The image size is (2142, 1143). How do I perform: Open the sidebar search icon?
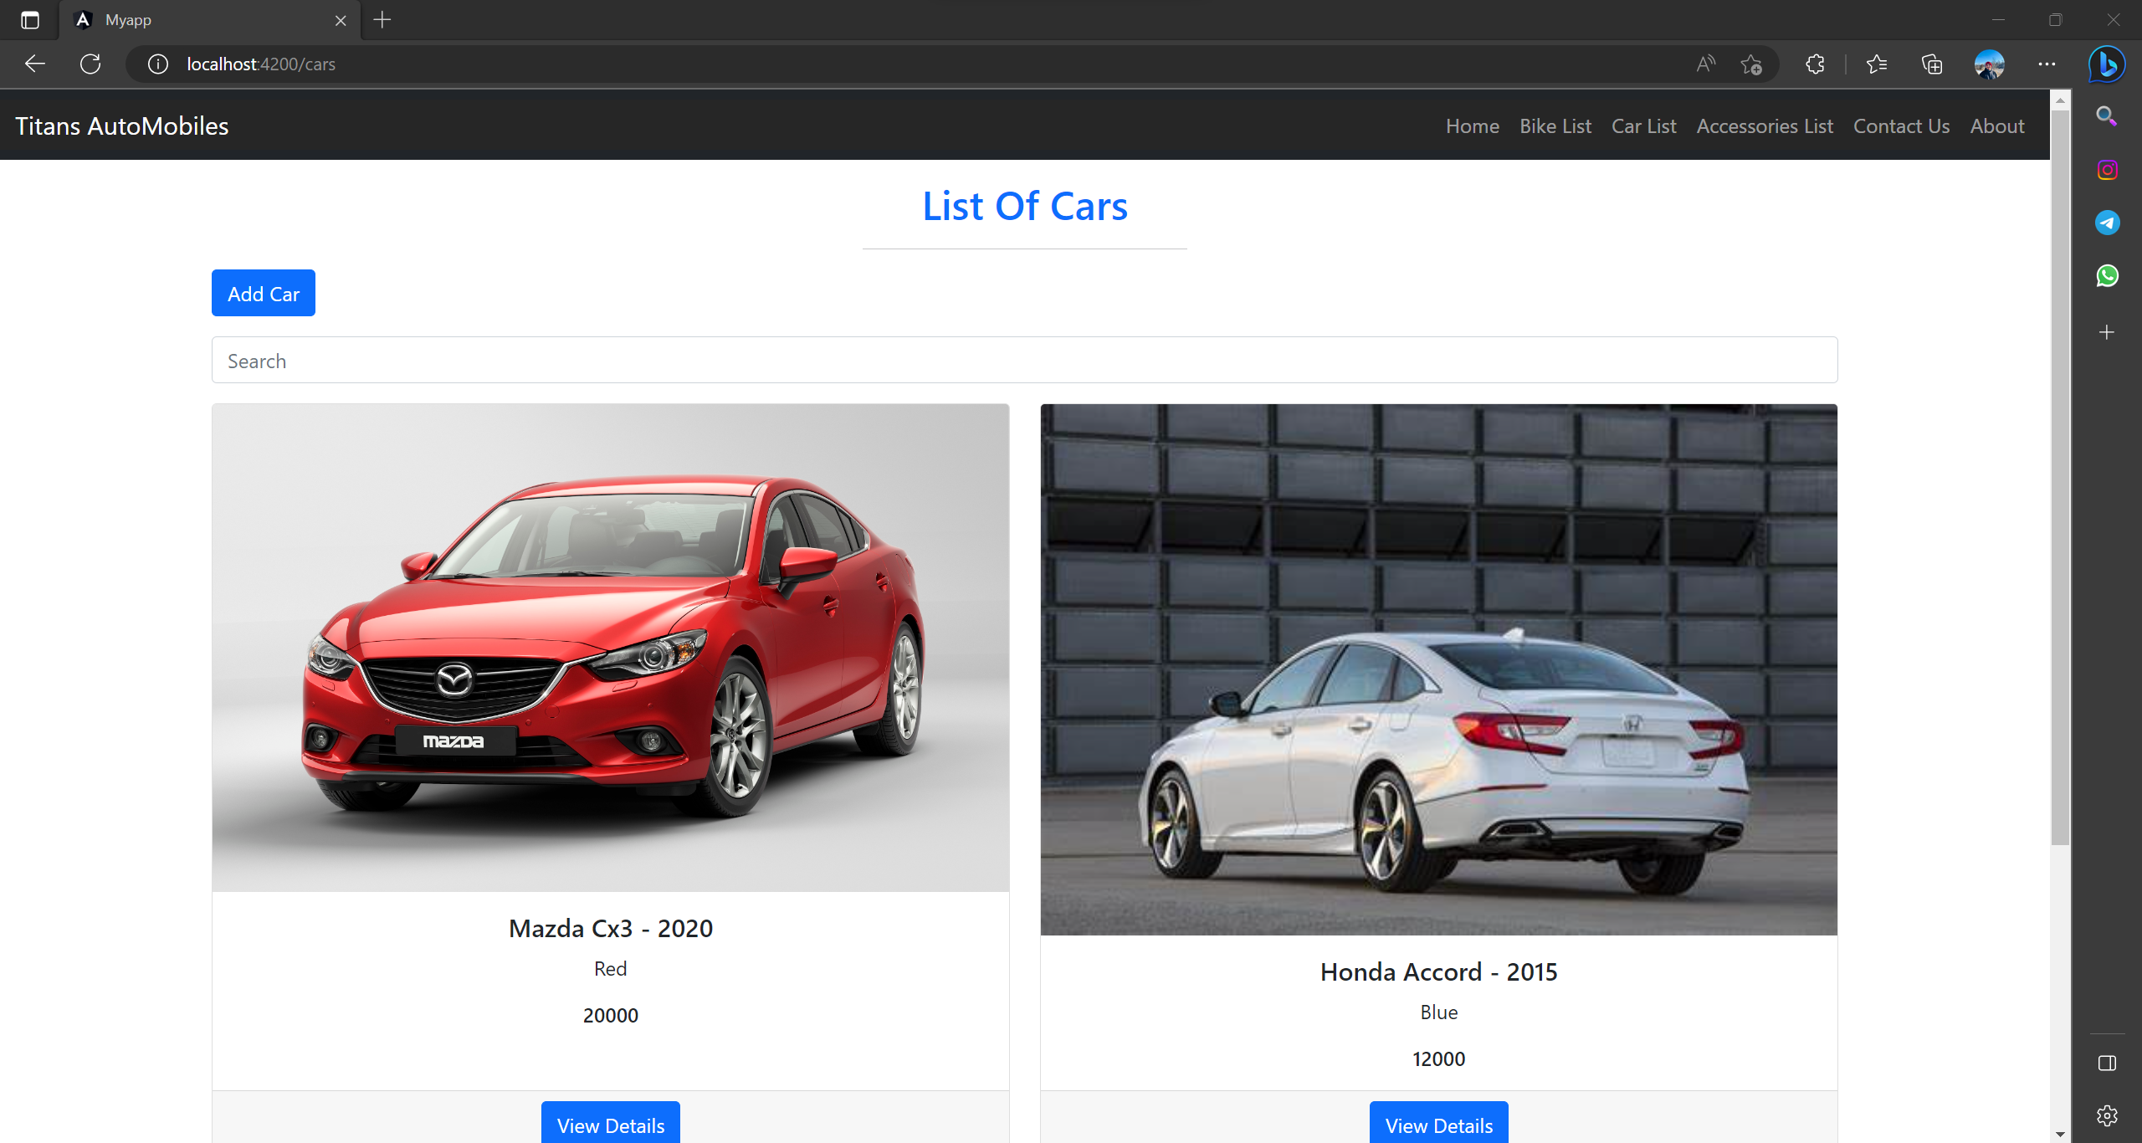pyautogui.click(x=2107, y=116)
